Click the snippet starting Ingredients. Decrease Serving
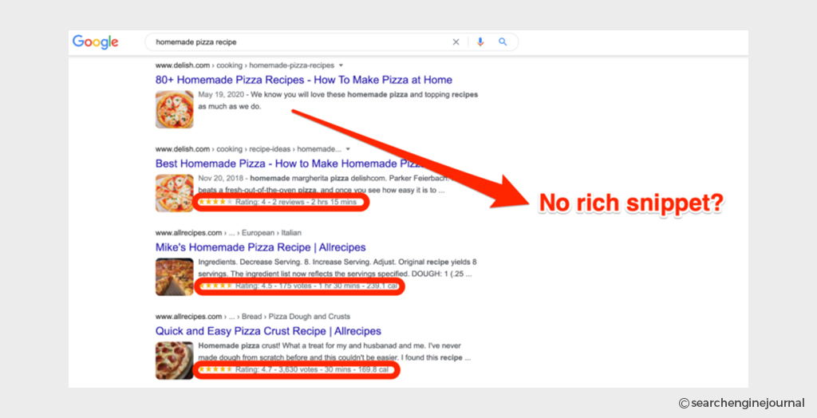This screenshot has height=418, width=817. (x=337, y=268)
